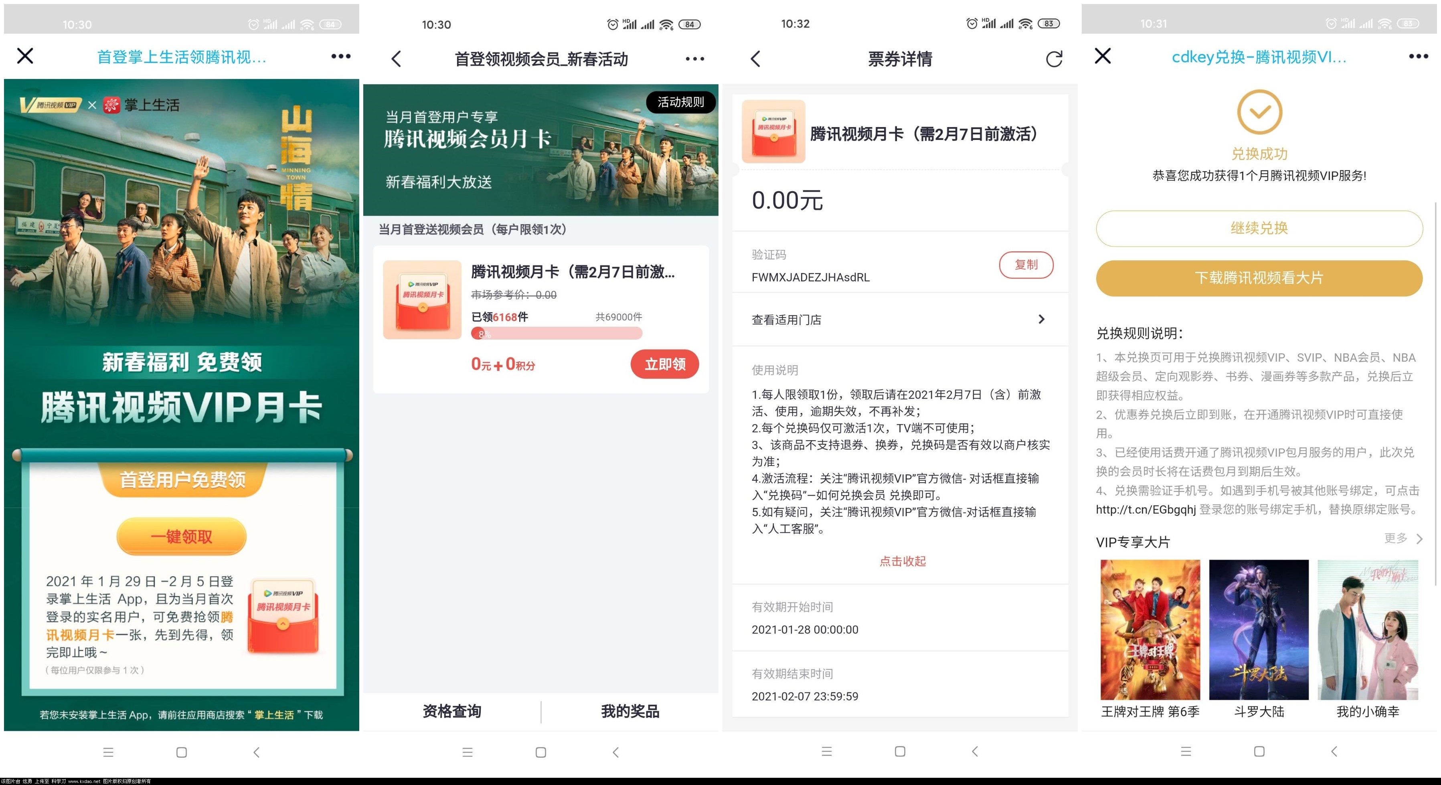This screenshot has height=785, width=1441.
Task: Tap first screen's Android menu nav icon
Action: (x=109, y=752)
